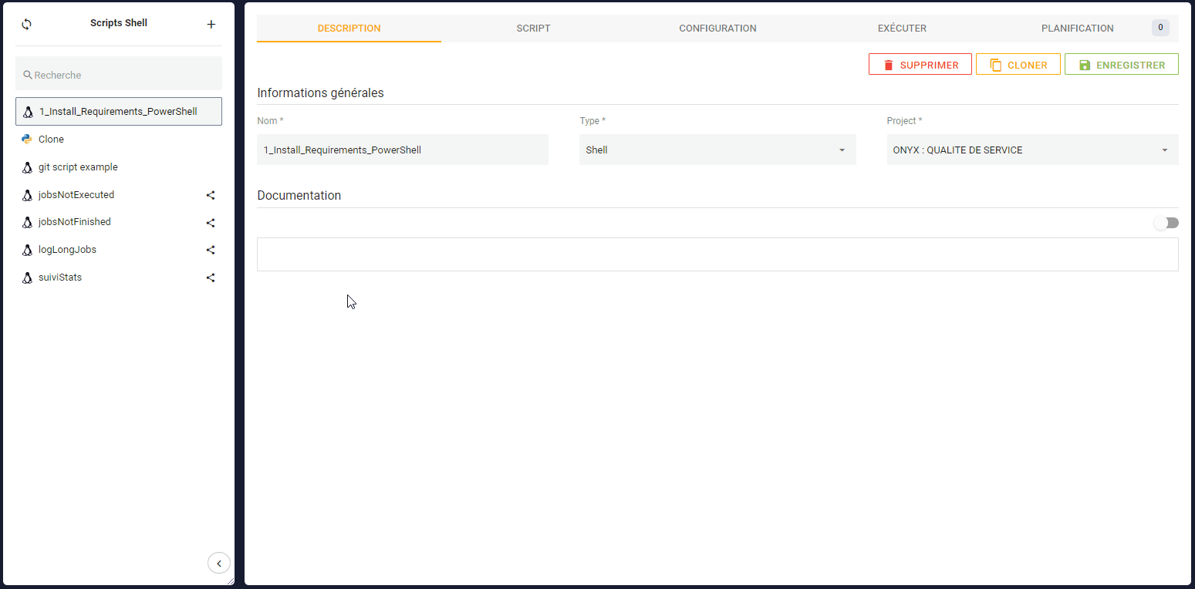1195x589 pixels.
Task: Click the Informations générales heading
Action: (320, 93)
